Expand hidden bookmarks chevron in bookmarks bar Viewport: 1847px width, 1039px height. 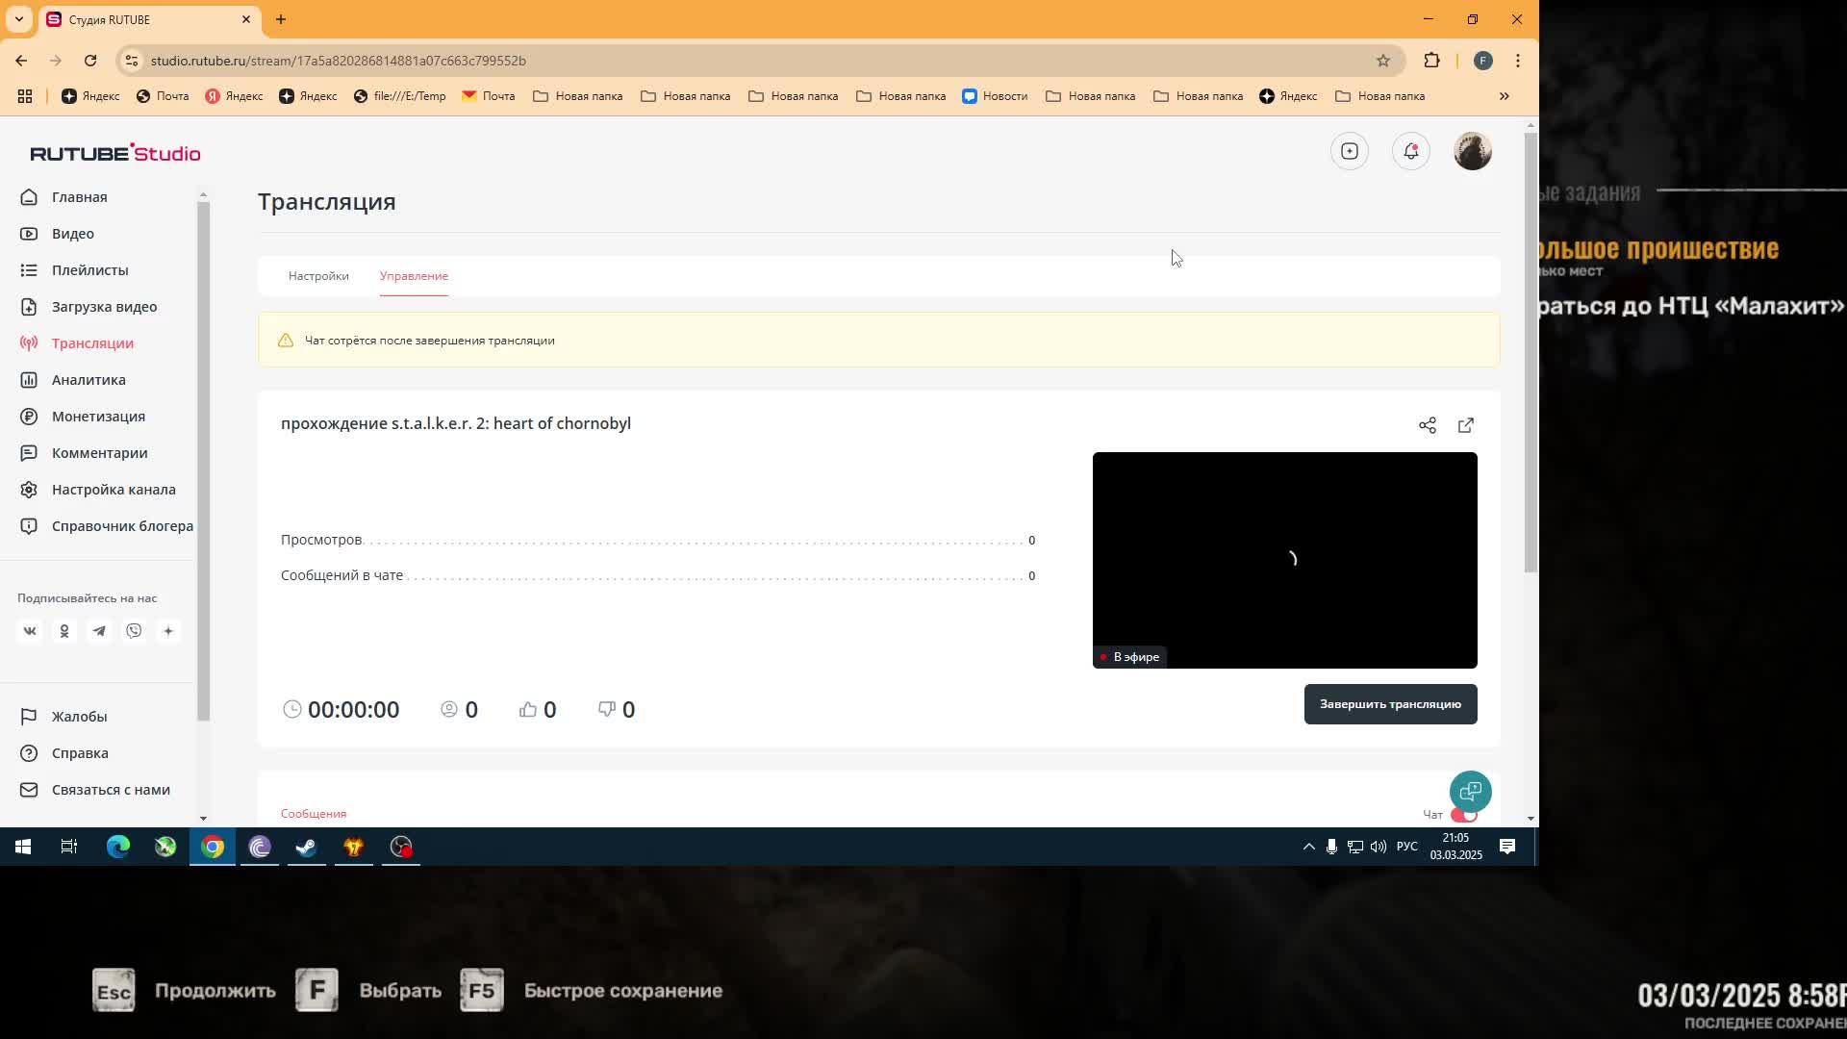[x=1505, y=96]
